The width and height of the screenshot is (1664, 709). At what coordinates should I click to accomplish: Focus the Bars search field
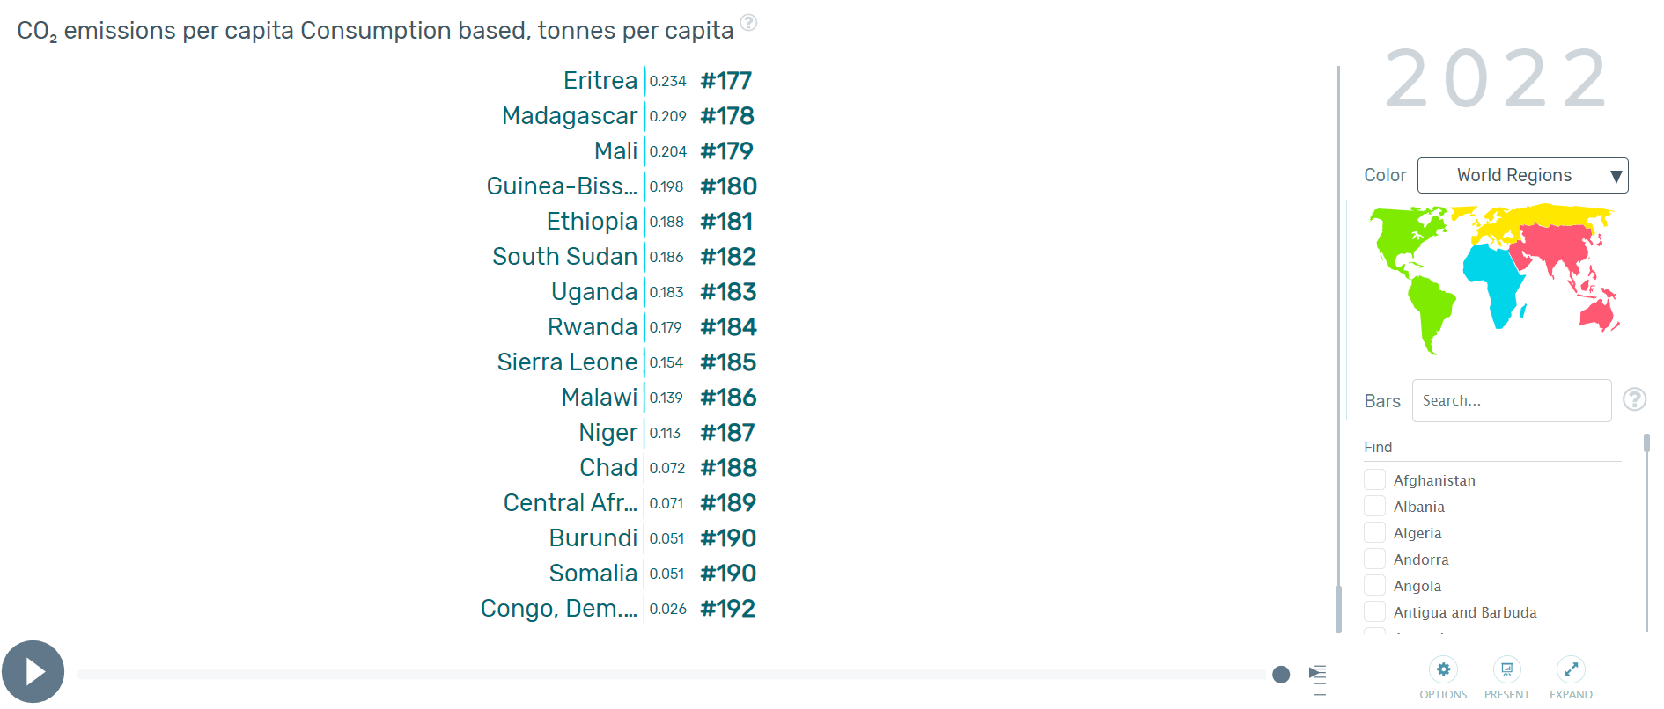[1511, 401]
